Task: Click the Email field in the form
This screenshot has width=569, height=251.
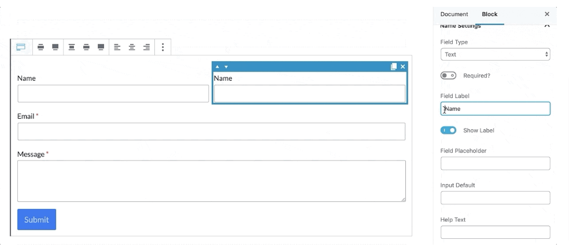Action: tap(211, 132)
